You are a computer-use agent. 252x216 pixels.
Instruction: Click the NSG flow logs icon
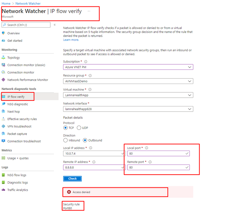[3, 175]
